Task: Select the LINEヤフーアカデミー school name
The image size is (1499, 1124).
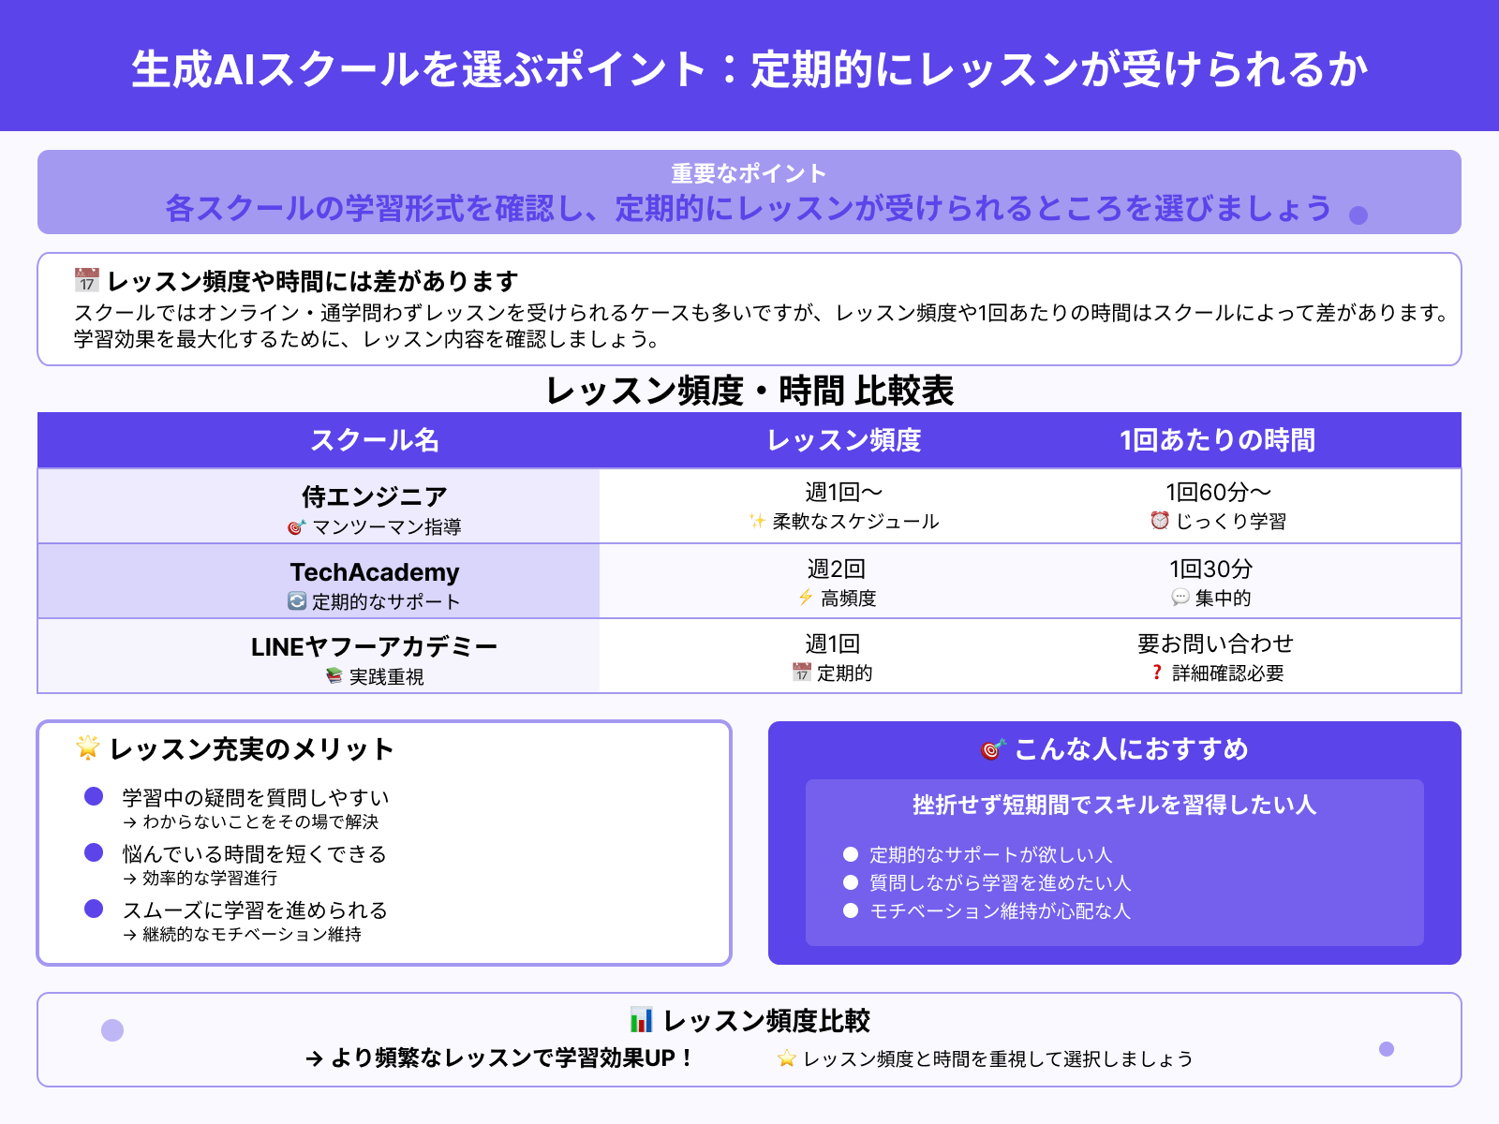Action: [375, 646]
